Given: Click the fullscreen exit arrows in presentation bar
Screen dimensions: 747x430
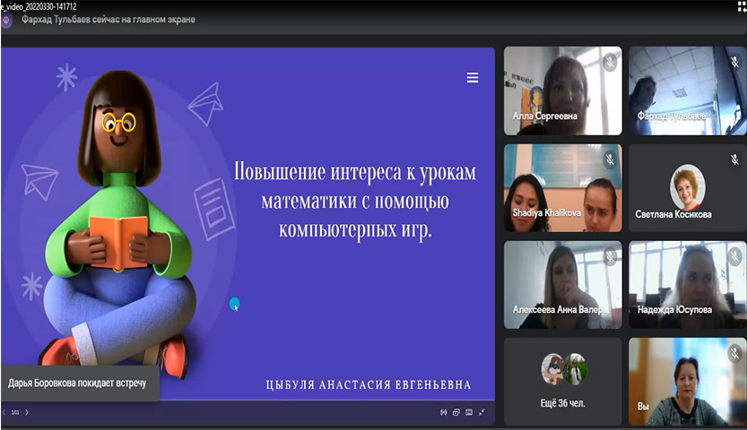Looking at the screenshot, I should [x=482, y=413].
